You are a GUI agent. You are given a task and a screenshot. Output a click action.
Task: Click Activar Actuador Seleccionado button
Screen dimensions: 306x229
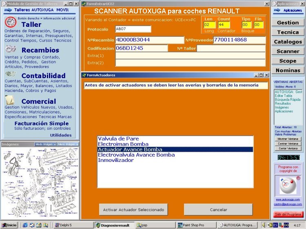(x=133, y=210)
